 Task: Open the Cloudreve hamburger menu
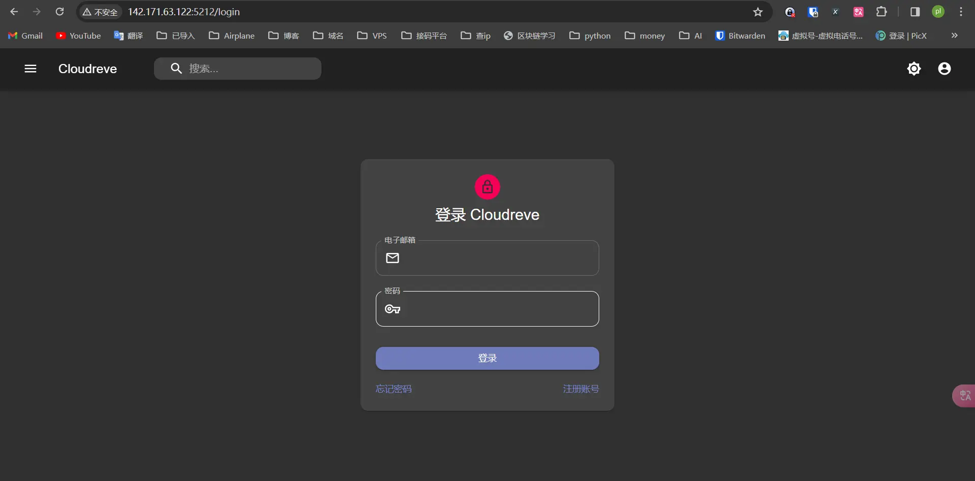pyautogui.click(x=30, y=69)
